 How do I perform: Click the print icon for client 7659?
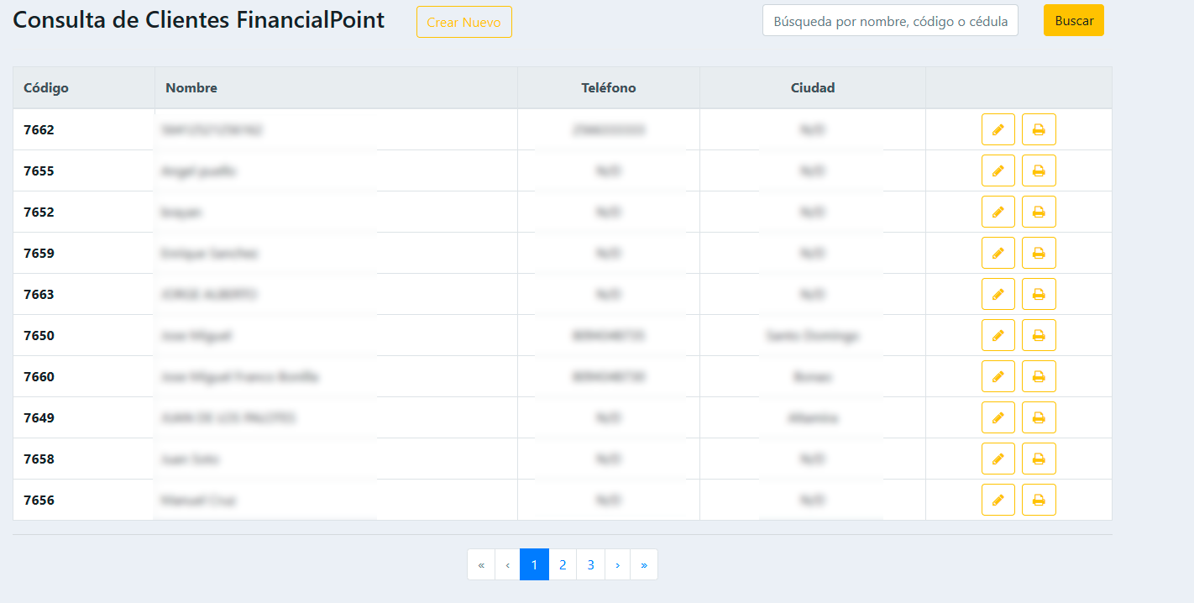1039,253
